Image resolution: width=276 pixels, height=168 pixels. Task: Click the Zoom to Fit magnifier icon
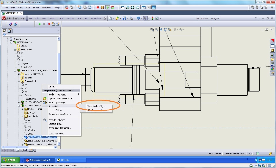[152, 29]
